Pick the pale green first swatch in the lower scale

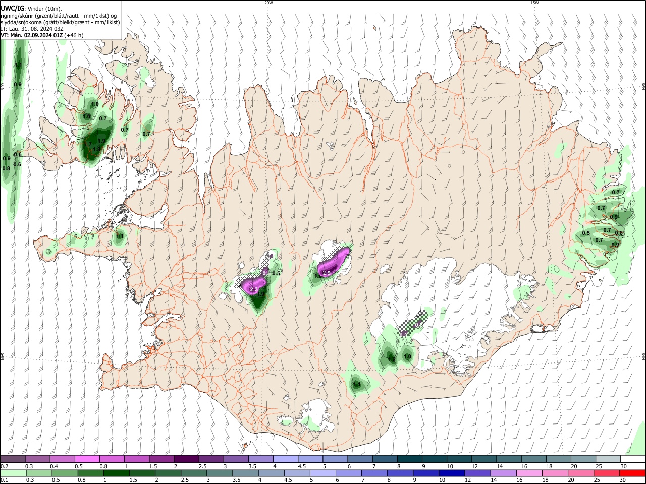tap(13, 473)
